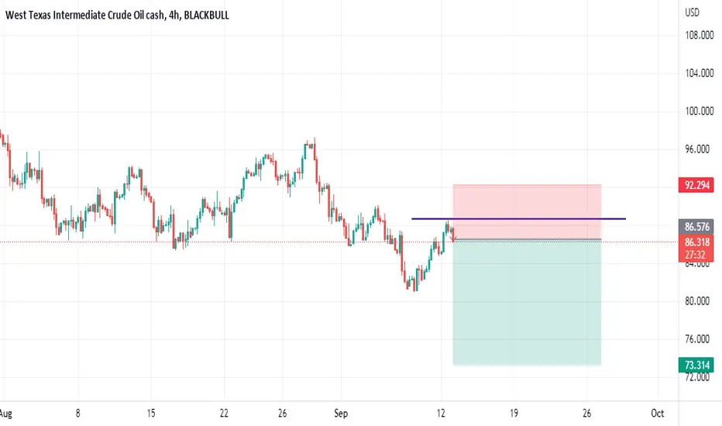Click the current price label 86.318
This screenshot has width=722, height=426.
coord(696,242)
